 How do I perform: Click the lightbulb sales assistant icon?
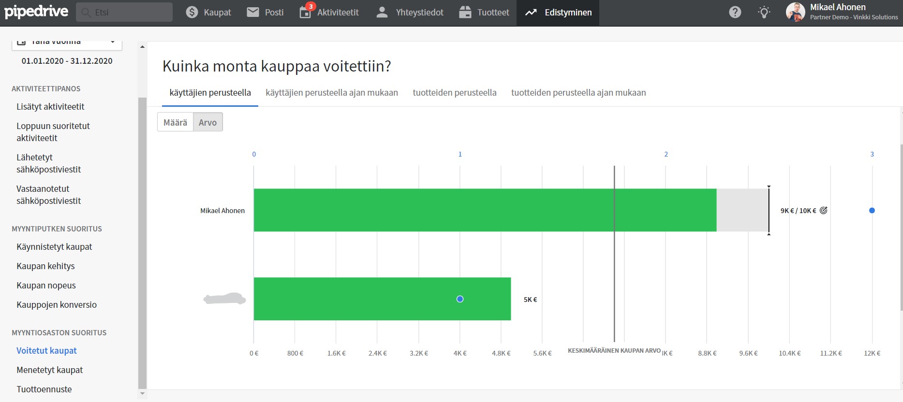point(764,12)
